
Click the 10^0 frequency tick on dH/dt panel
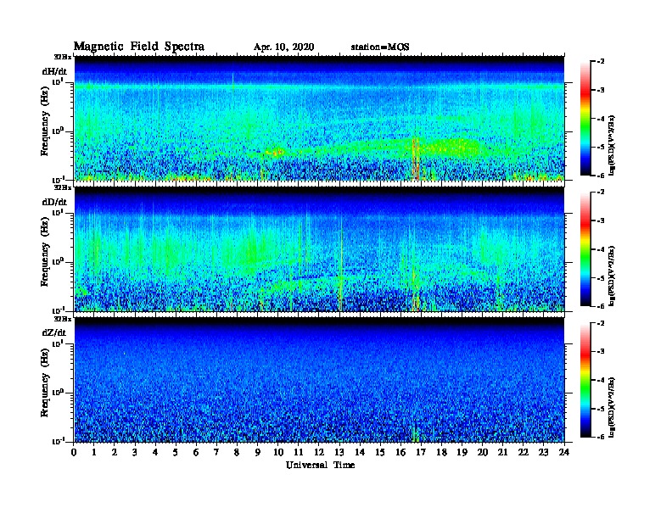(57, 131)
